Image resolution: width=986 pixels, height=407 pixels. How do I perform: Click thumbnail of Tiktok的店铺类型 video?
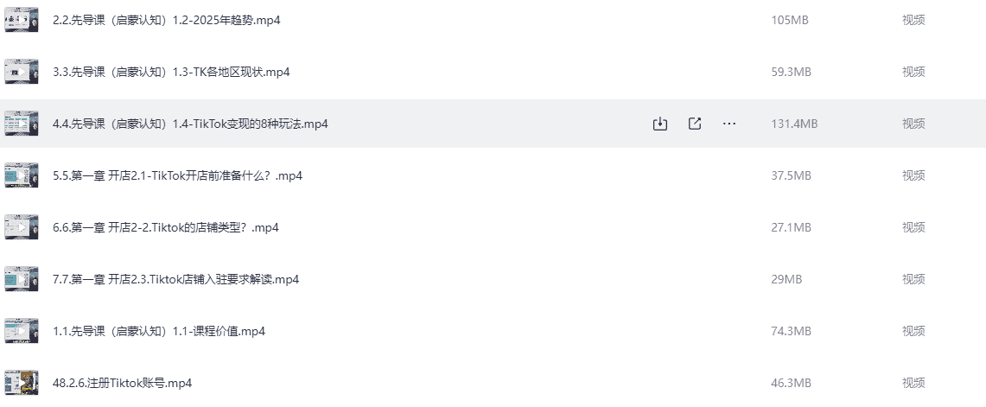(22, 227)
